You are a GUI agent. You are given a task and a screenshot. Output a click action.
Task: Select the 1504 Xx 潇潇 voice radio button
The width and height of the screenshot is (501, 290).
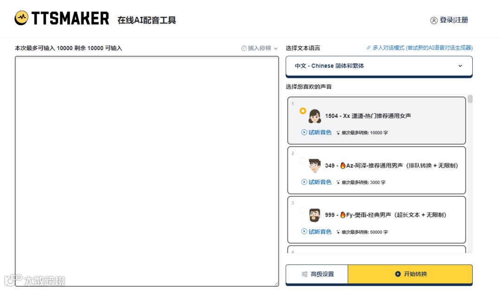pos(303,111)
